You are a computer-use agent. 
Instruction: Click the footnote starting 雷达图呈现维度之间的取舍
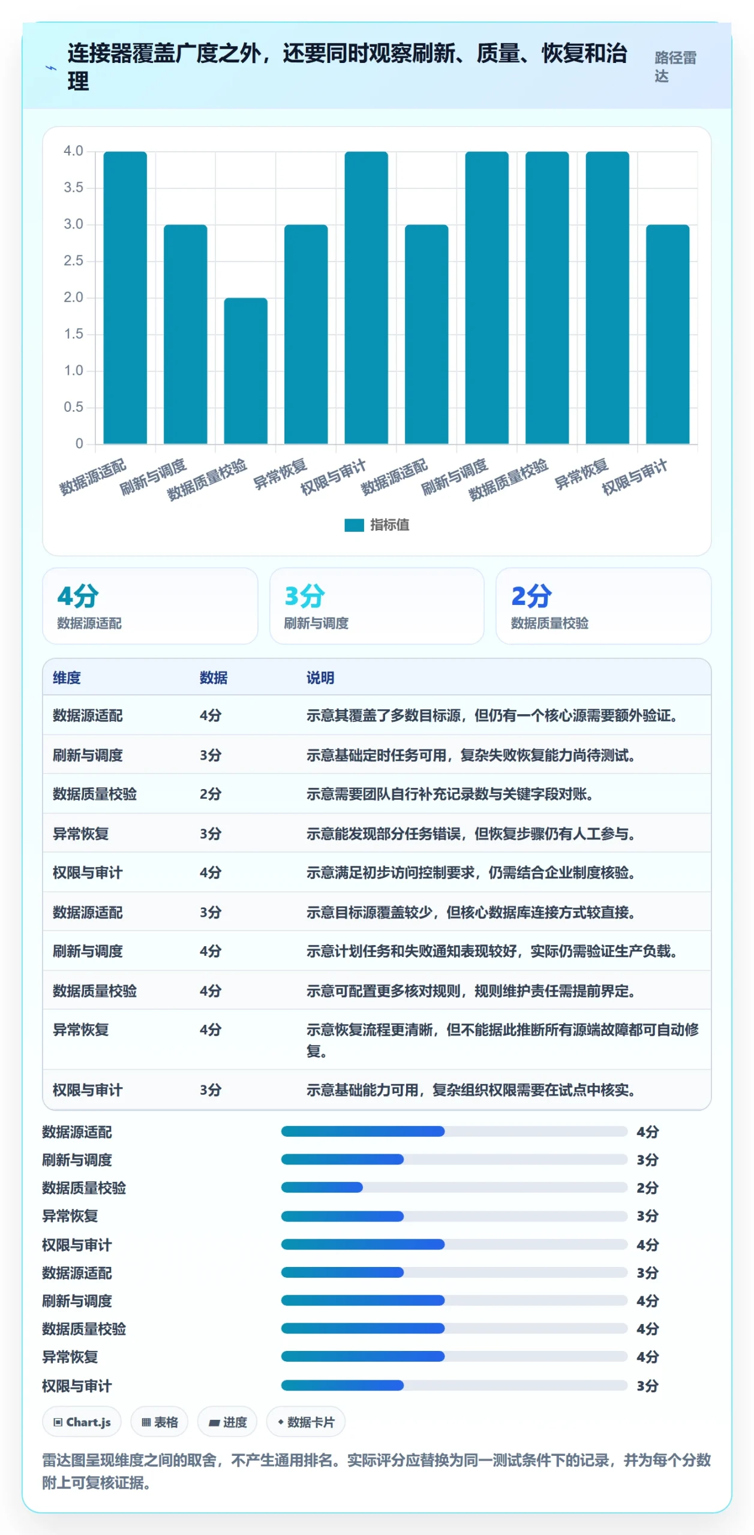pos(377,1471)
